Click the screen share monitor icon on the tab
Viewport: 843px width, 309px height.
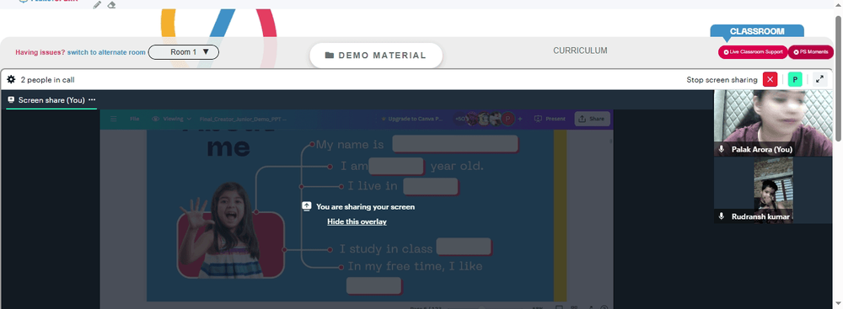point(11,99)
